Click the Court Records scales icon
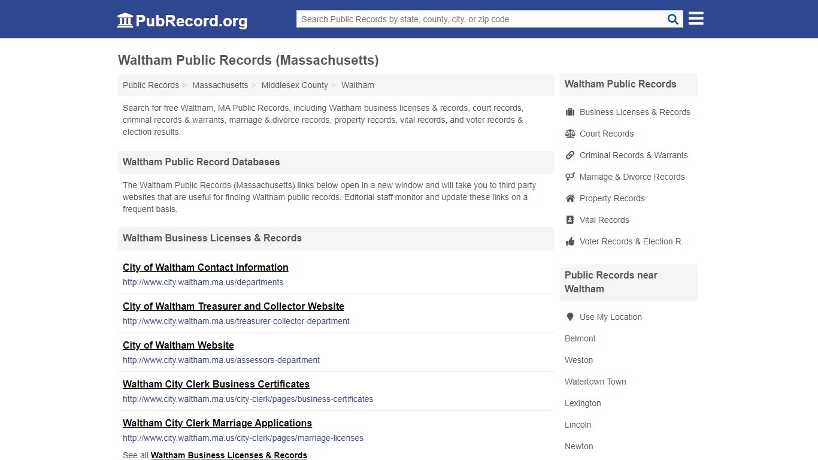The width and height of the screenshot is (818, 460). 570,134
